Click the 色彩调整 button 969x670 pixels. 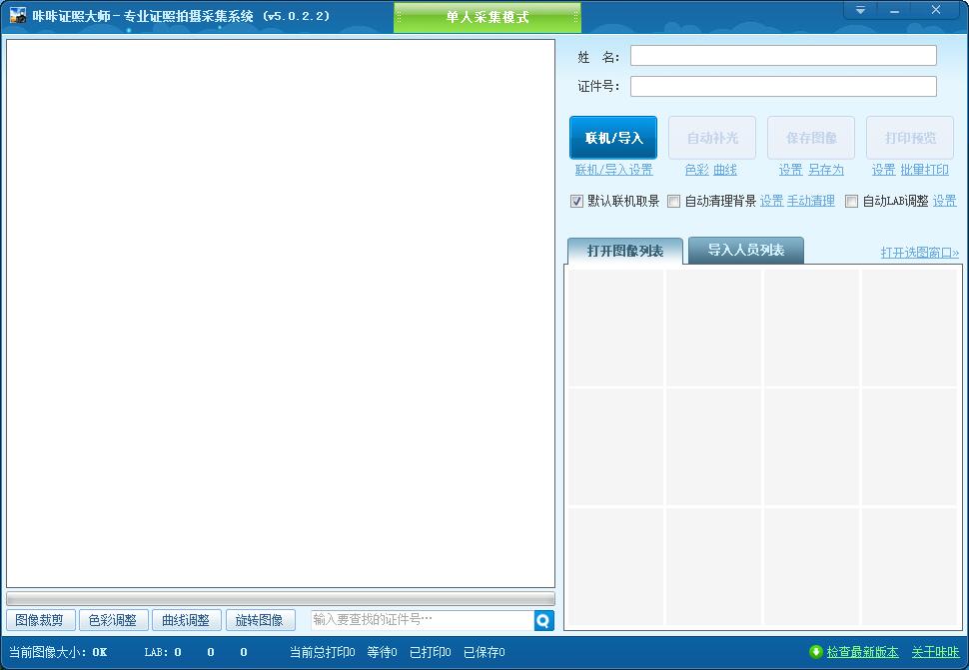coord(113,620)
